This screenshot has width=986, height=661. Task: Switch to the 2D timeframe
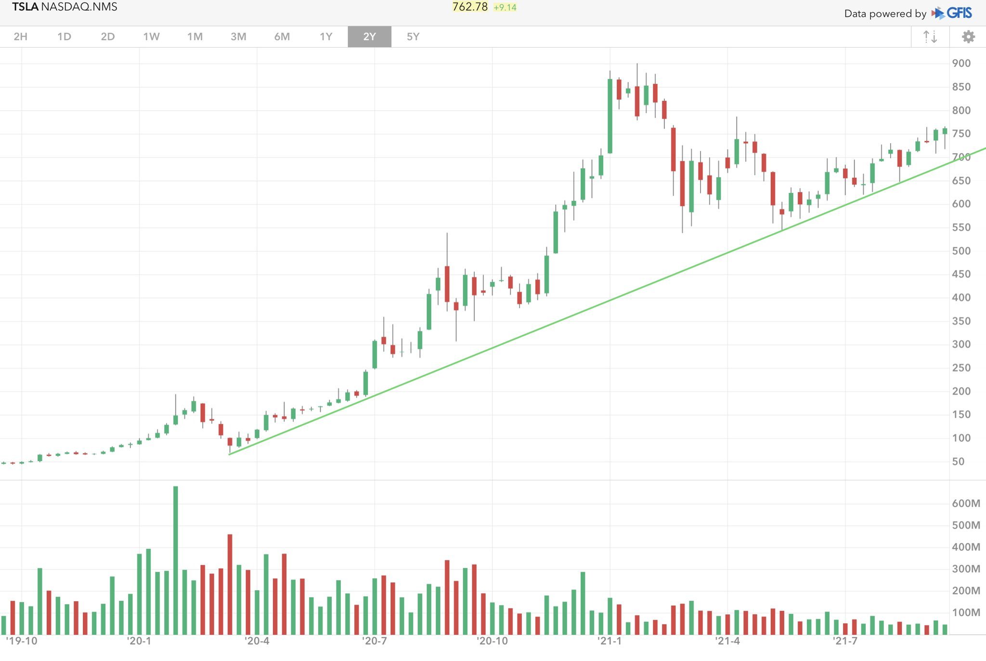108,37
